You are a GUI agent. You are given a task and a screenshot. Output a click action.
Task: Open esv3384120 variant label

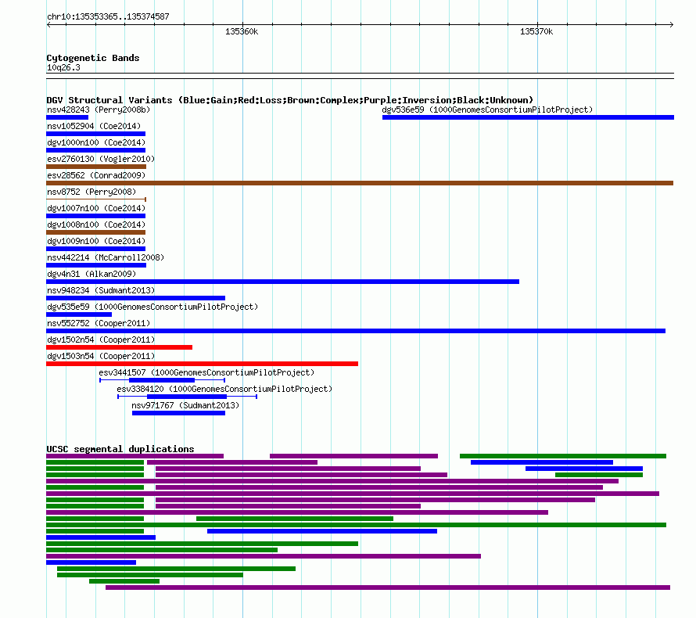(x=224, y=389)
